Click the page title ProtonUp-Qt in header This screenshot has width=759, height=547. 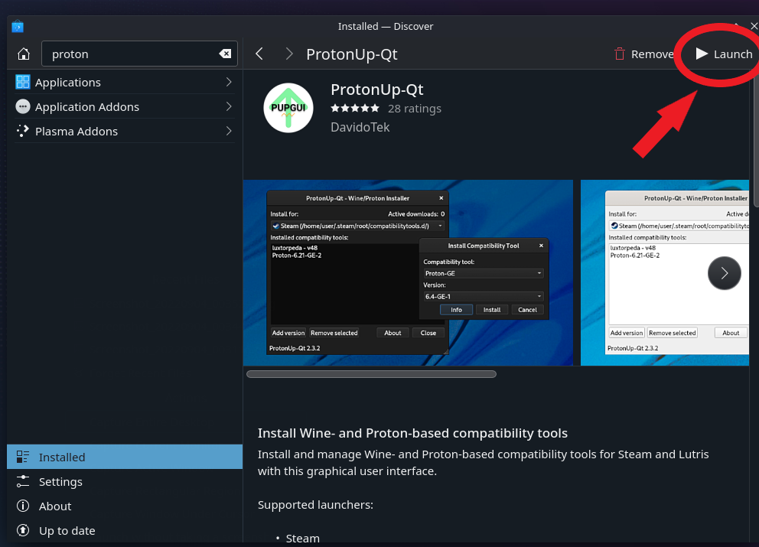(x=352, y=54)
